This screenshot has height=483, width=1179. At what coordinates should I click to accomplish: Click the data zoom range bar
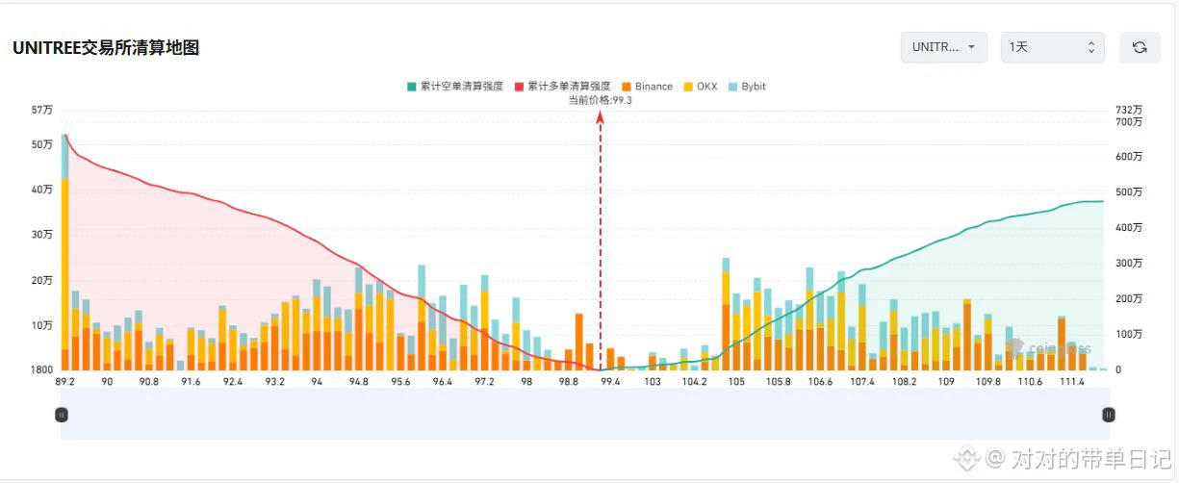585,414
